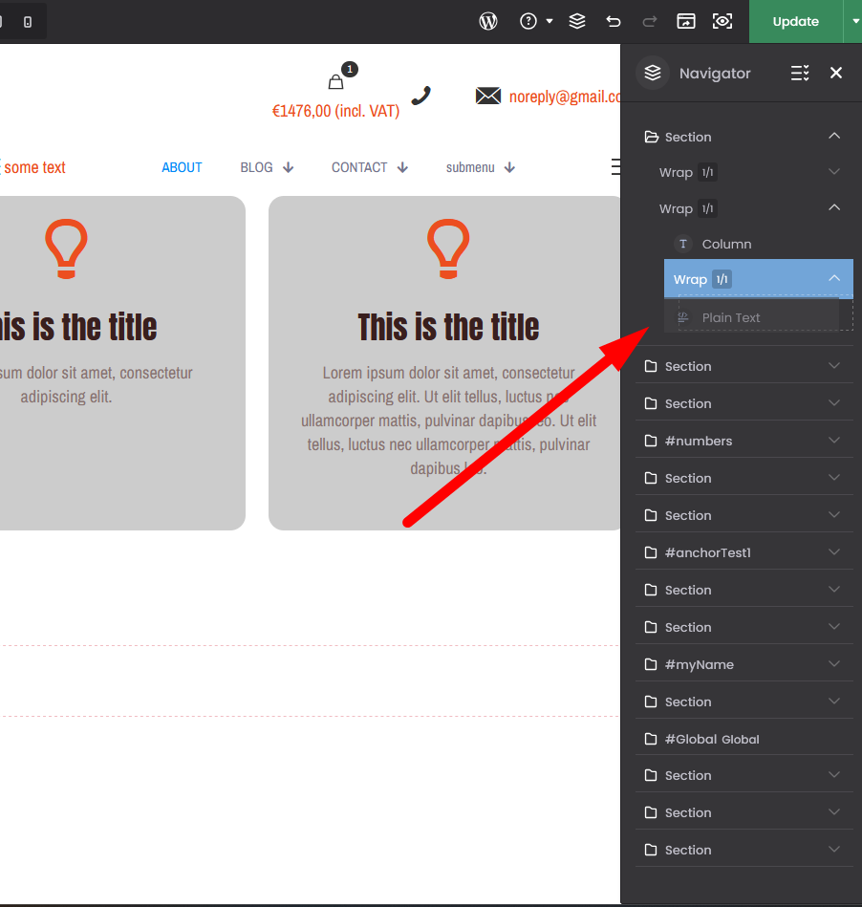This screenshot has width=862, height=907.
Task: Select the #Global Global section
Action: tap(711, 739)
